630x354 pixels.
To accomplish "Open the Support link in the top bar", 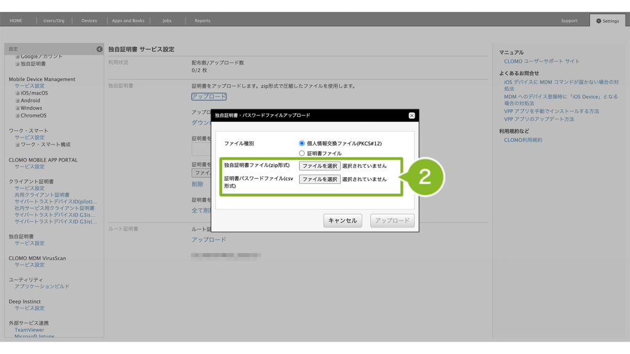I will [x=569, y=21].
